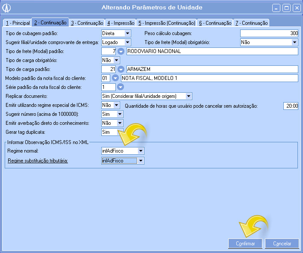This screenshot has height=253, width=303.
Task: Click the Informar Observação ICMS/ISS no XML heading
Action: (x=48, y=142)
